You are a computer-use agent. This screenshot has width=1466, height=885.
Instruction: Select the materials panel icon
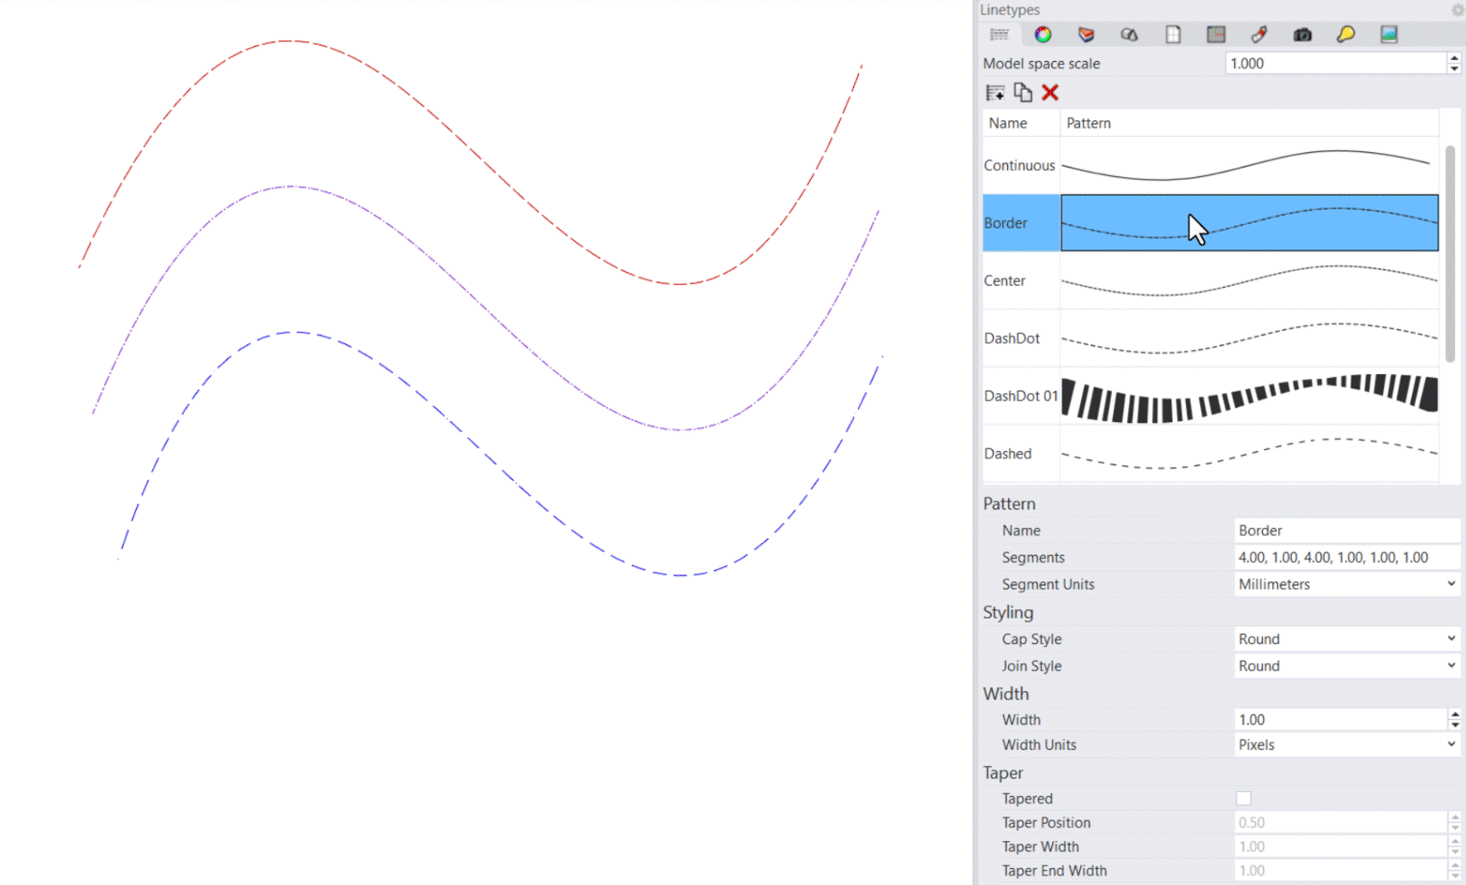1086,34
